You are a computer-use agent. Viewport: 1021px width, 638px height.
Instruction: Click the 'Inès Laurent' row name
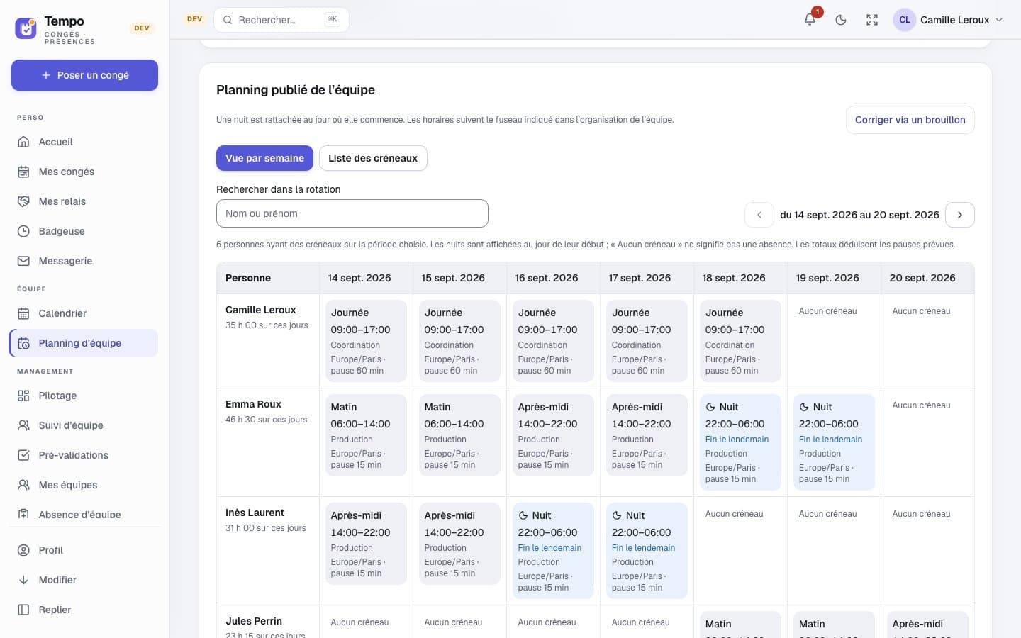tap(255, 513)
